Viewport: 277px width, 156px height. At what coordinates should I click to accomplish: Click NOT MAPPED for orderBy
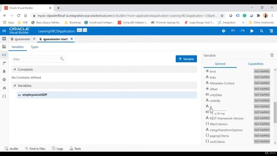(x=262, y=101)
